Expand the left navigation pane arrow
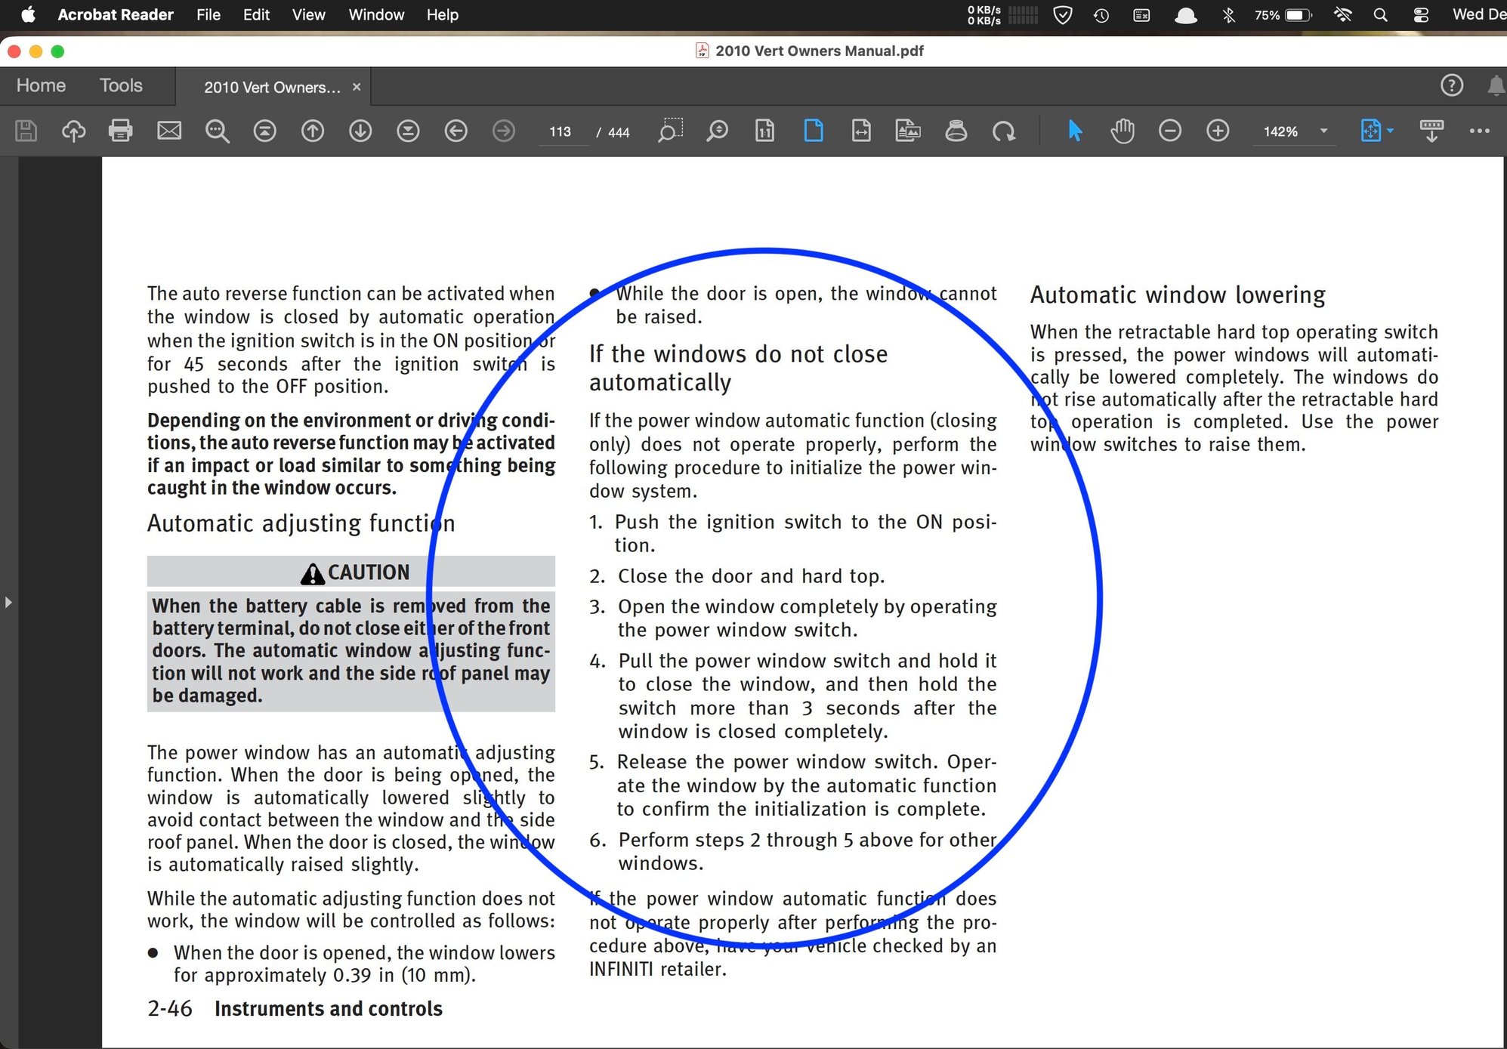Image resolution: width=1507 pixels, height=1049 pixels. tap(8, 602)
